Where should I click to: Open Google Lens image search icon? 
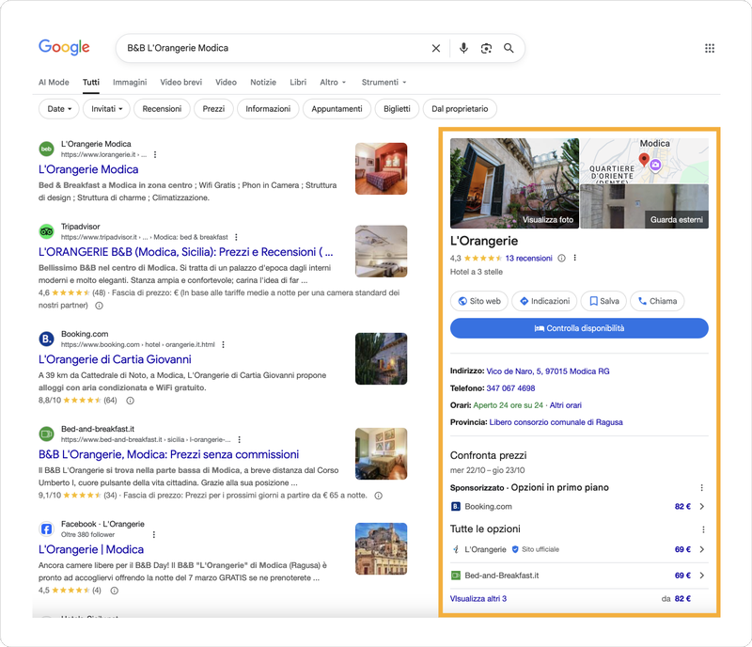click(x=486, y=48)
